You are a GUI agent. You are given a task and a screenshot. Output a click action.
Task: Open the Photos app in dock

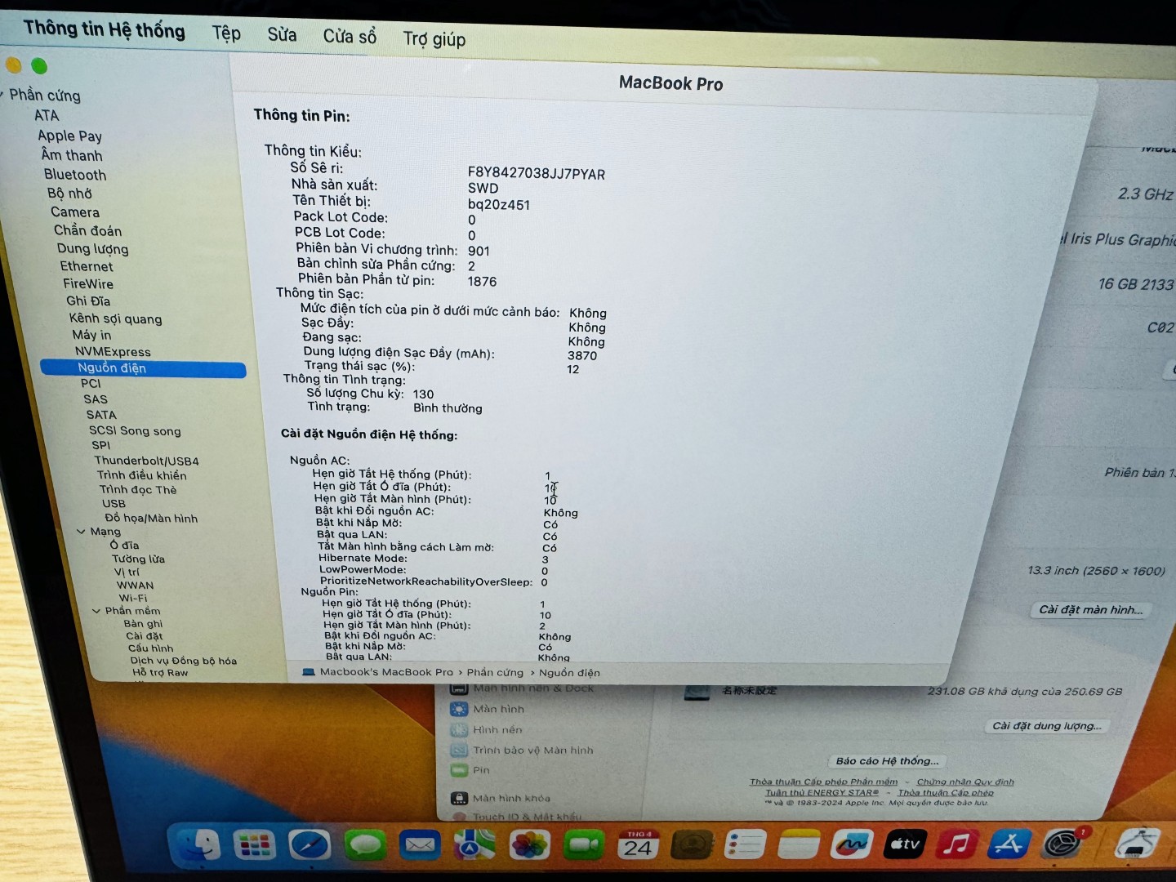529,846
